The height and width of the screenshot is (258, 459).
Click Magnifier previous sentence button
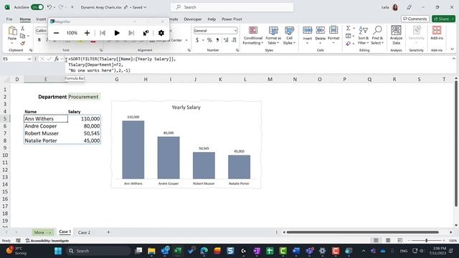click(103, 33)
